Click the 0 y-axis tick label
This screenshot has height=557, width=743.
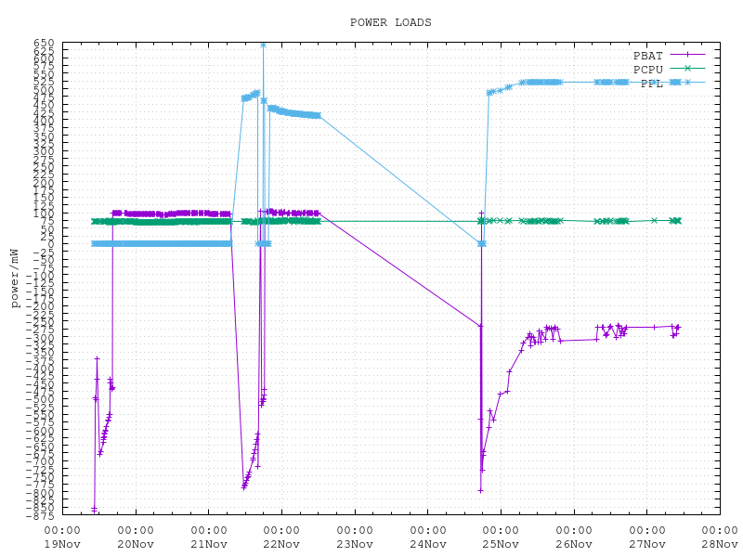coord(51,245)
